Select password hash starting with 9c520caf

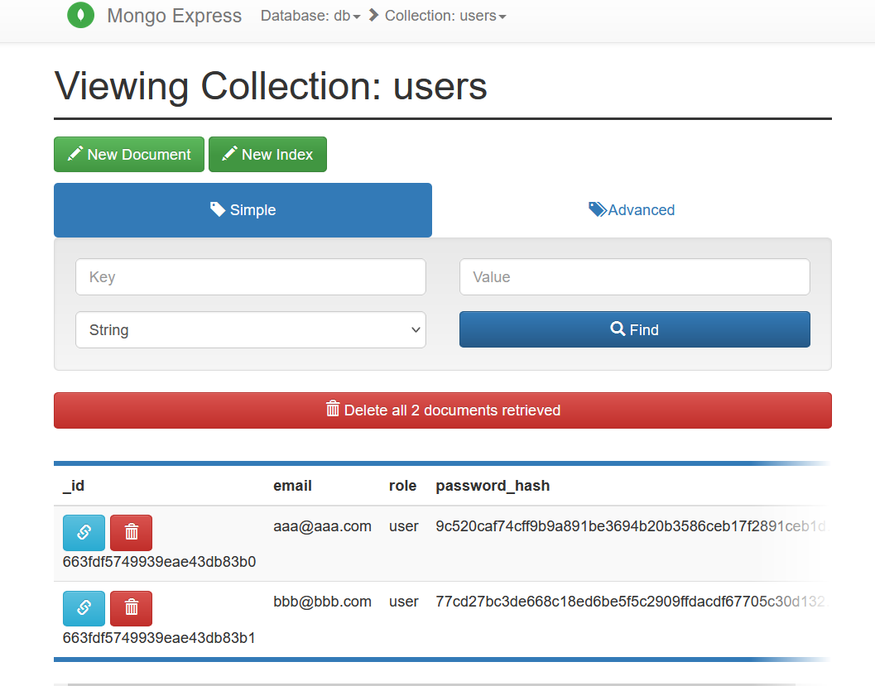pos(632,526)
